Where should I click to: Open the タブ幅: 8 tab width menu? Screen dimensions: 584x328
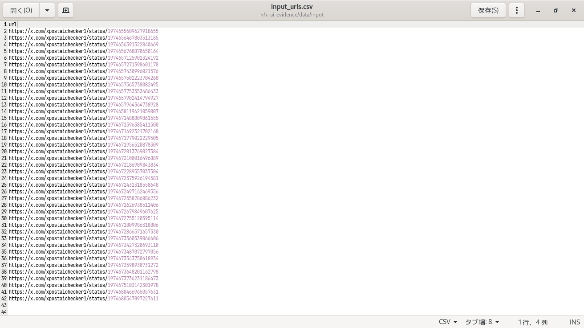(482, 322)
